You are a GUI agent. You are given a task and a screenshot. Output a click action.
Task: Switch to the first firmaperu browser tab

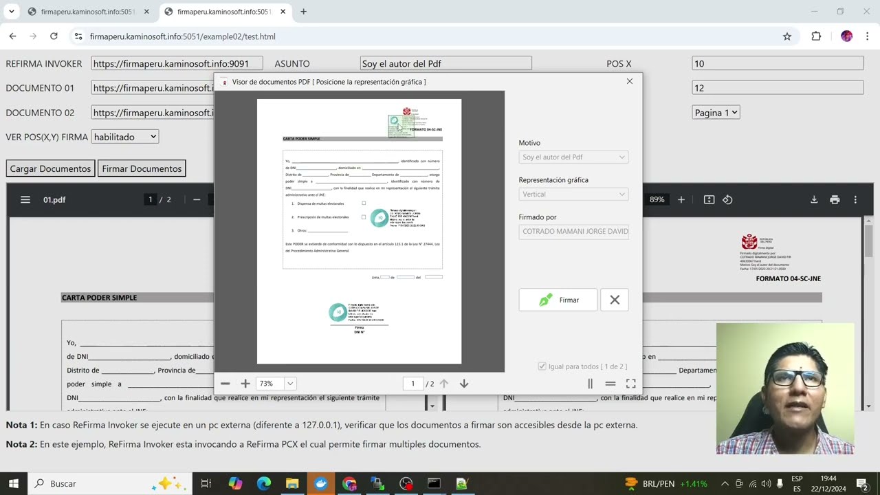(x=87, y=12)
